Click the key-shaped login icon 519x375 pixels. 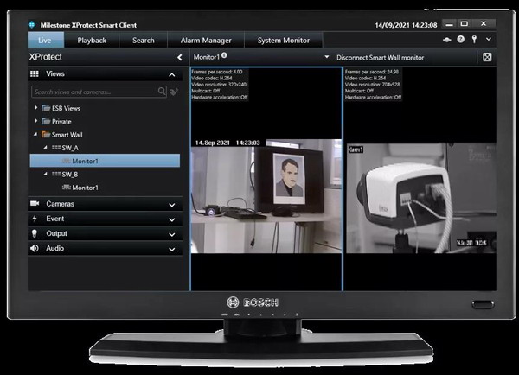pyautogui.click(x=474, y=40)
